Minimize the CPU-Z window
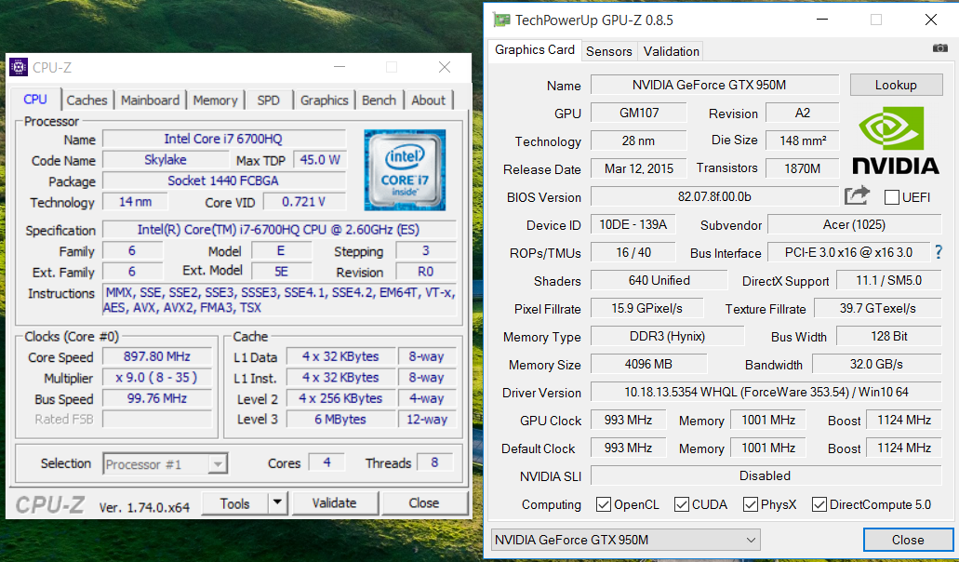The height and width of the screenshot is (562, 959). 340,67
